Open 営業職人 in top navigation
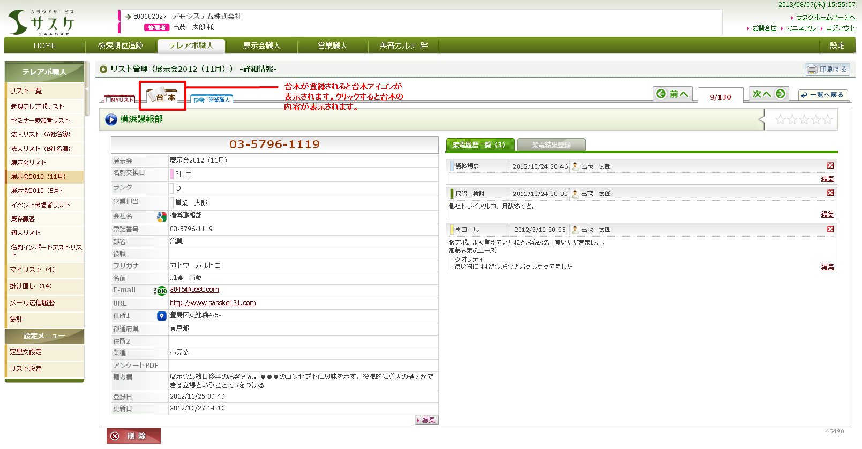This screenshot has height=449, width=862. [332, 45]
